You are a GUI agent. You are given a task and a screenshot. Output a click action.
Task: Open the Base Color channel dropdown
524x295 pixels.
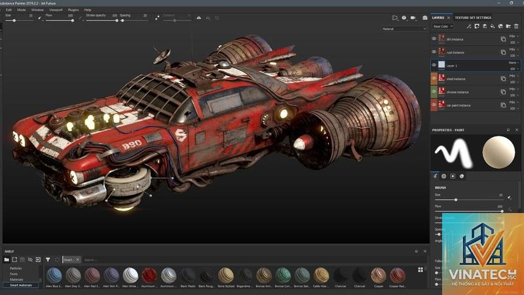coord(443,26)
